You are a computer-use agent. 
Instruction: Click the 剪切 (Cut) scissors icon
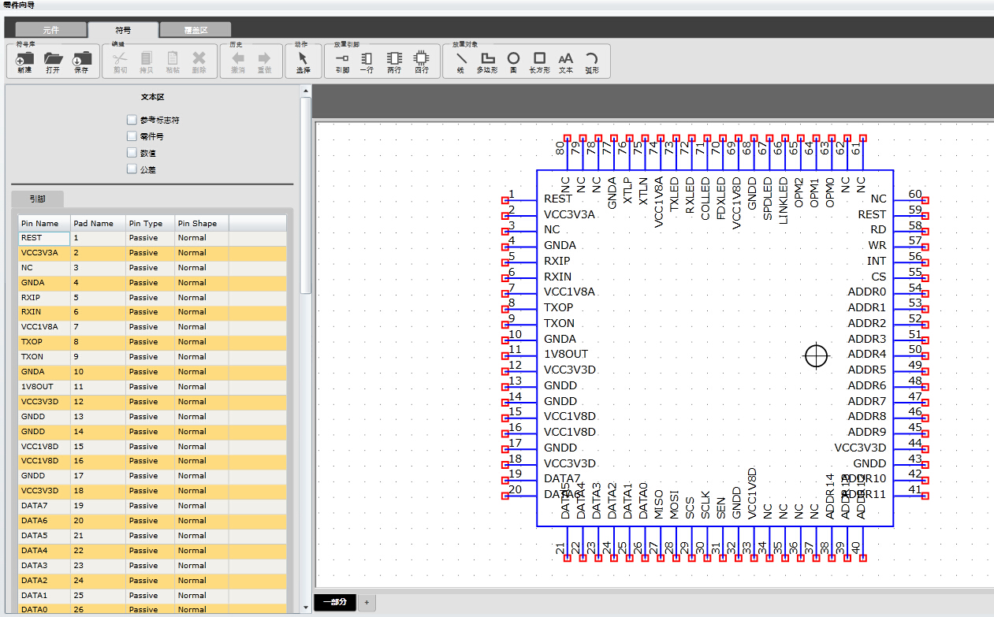coord(120,62)
